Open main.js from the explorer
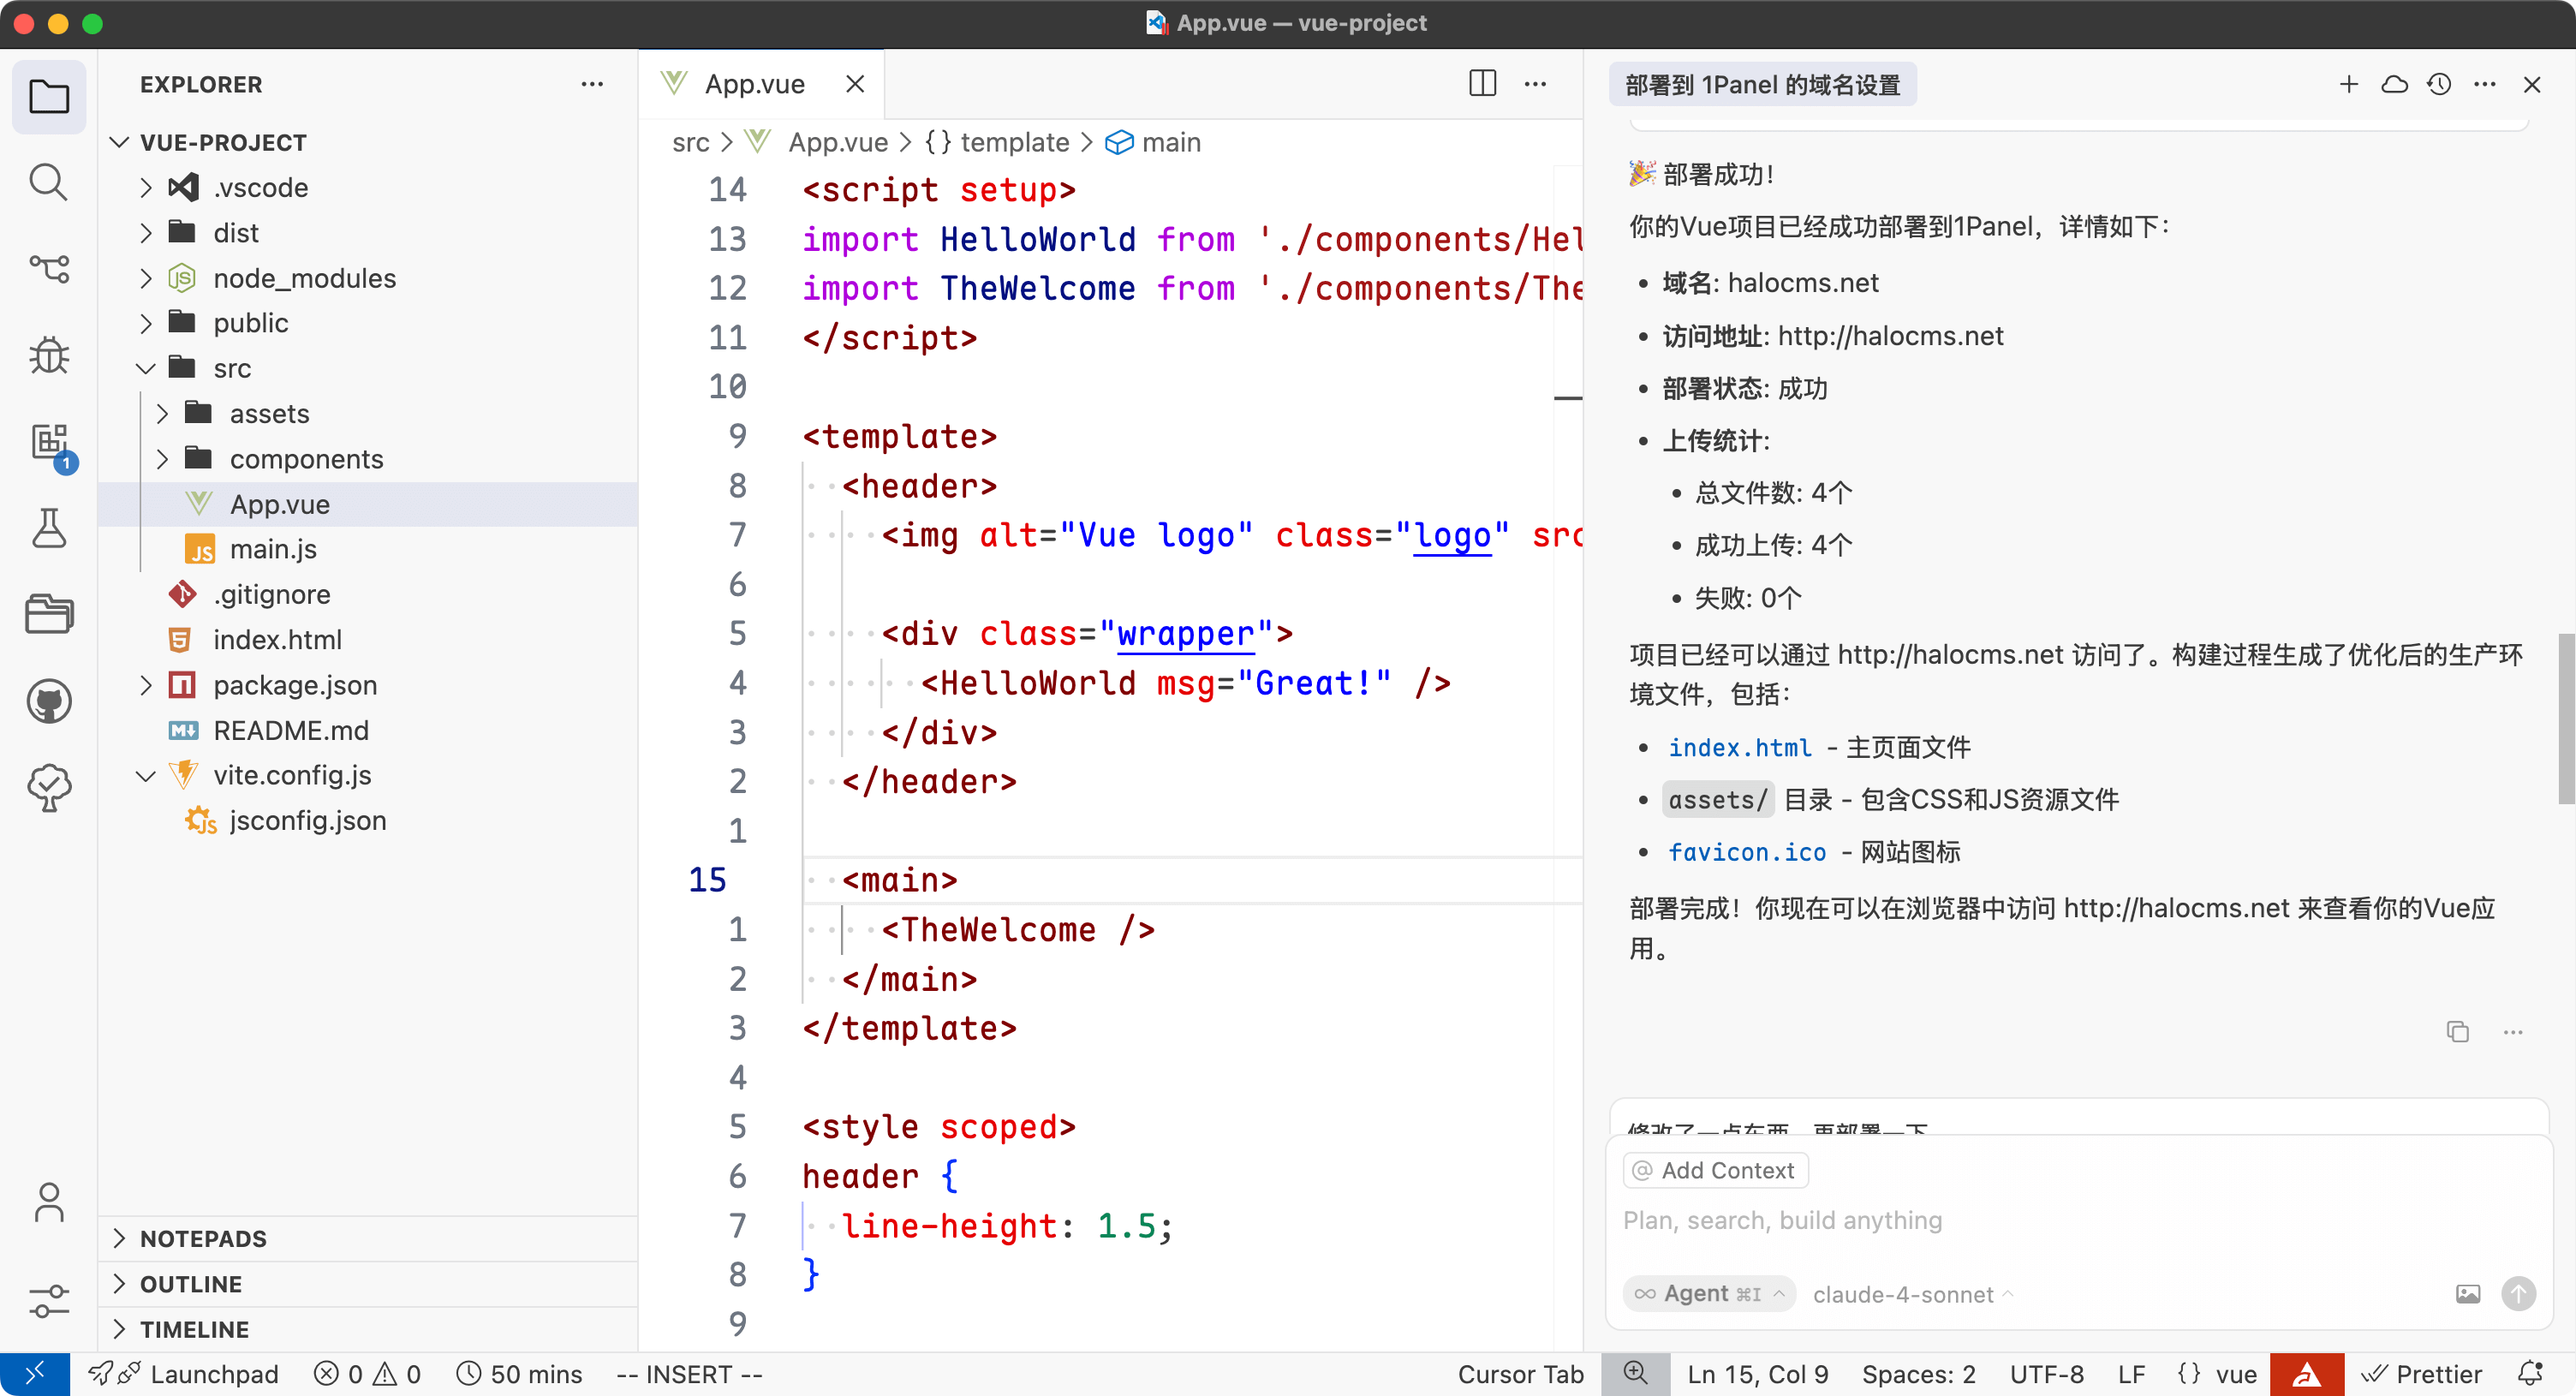This screenshot has height=1396, width=2576. pos(272,549)
